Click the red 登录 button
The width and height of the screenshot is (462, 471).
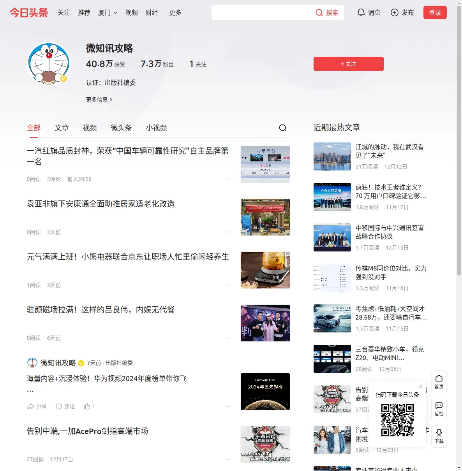click(x=435, y=13)
